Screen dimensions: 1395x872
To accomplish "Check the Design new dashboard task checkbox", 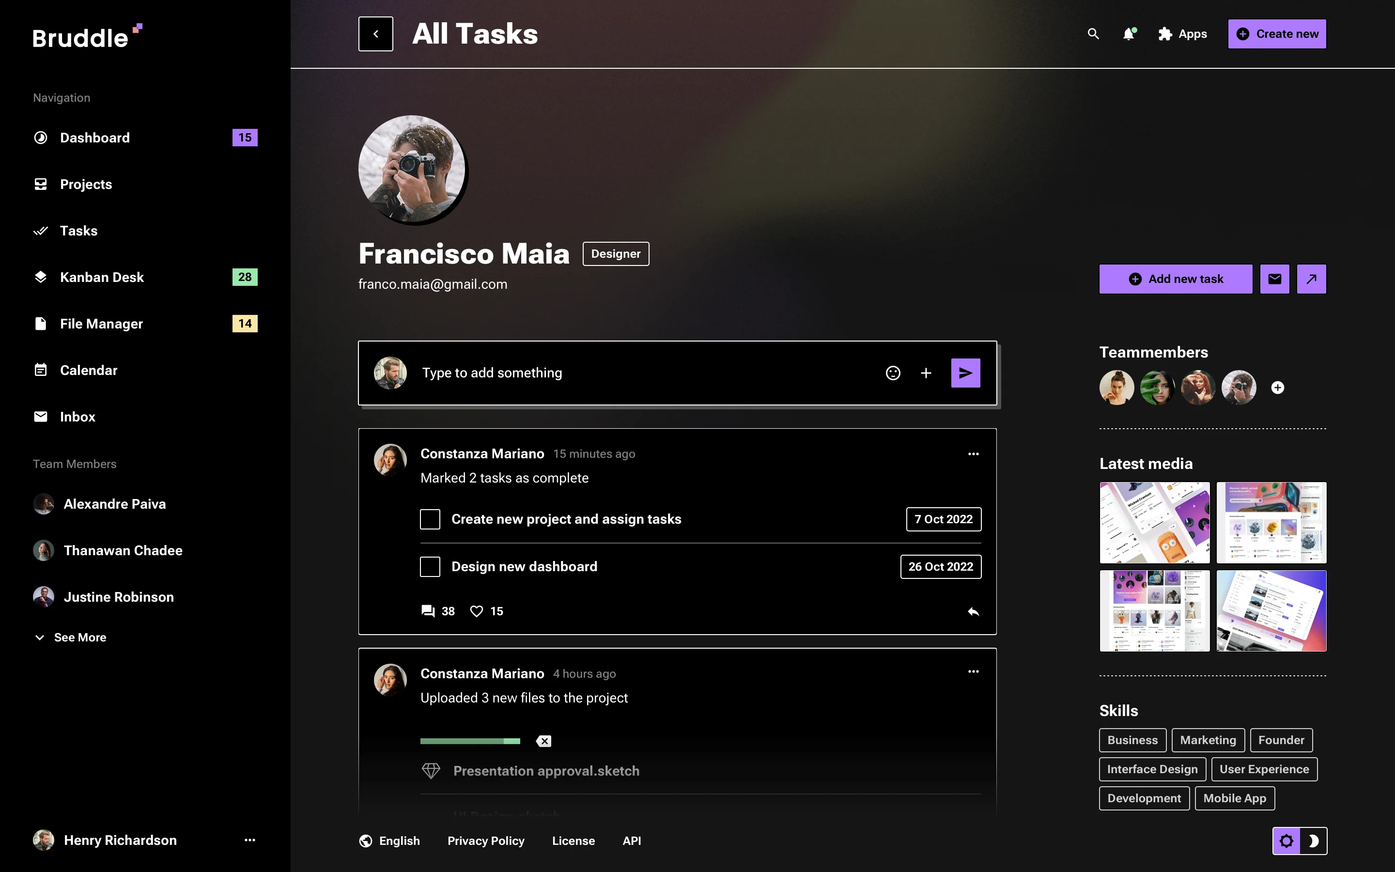I will [430, 566].
